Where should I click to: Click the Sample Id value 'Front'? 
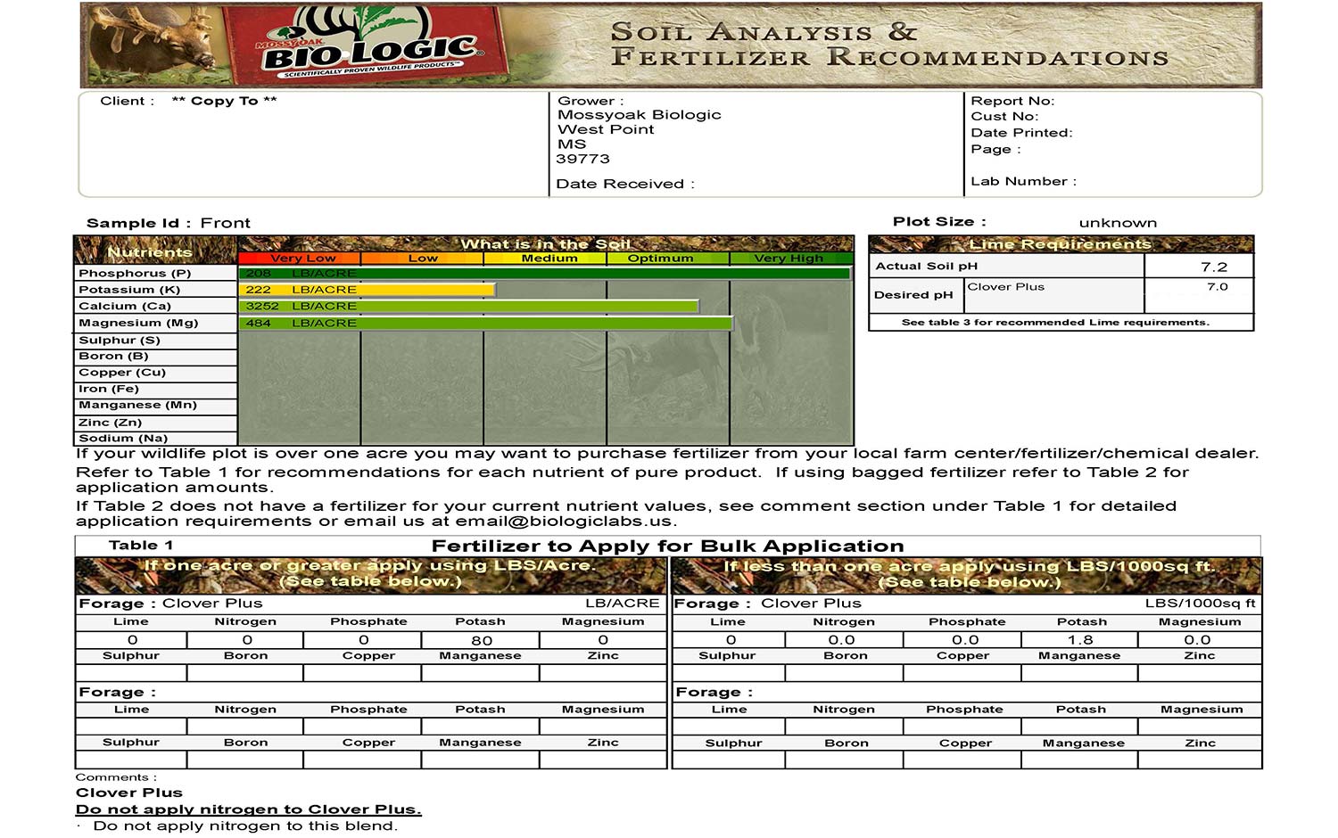click(225, 223)
